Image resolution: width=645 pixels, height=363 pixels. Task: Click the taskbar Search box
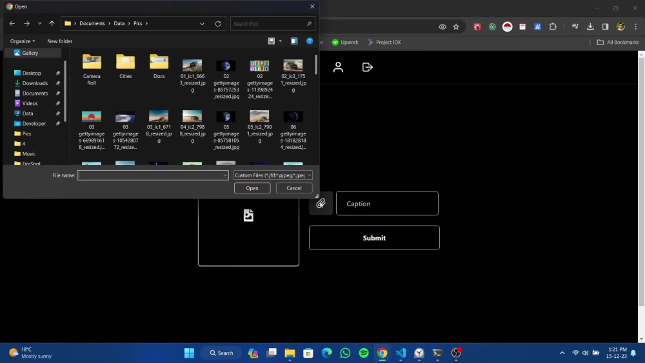click(x=222, y=353)
